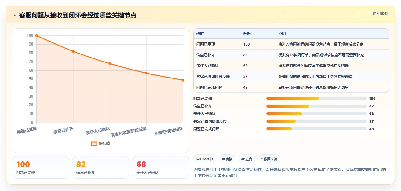Click the 问题已完成闭环 progress bar

click(x=316, y=129)
